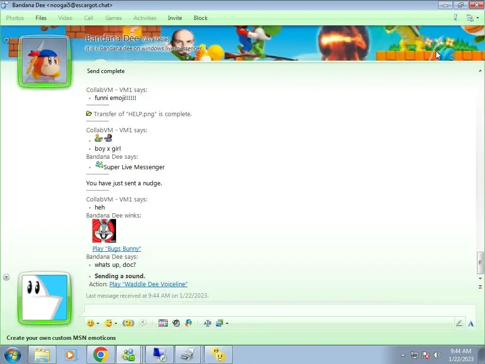The image size is (485, 364).
Task: Open Windows Explorer from the taskbar
Action: coord(42,355)
